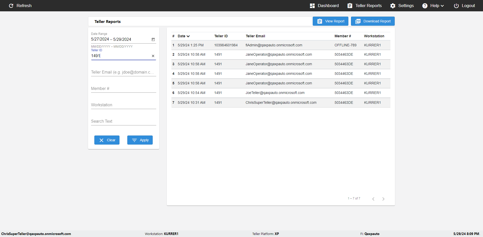Screen dimensions: 483x237
Task: Select Logout in the top navigation
Action: (464, 6)
